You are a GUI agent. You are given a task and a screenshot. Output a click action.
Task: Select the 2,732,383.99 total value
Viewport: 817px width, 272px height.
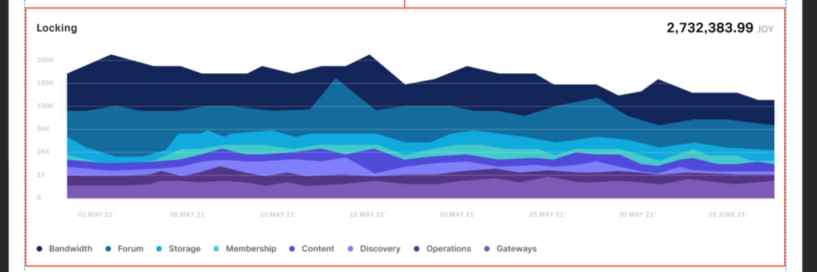[x=710, y=28]
